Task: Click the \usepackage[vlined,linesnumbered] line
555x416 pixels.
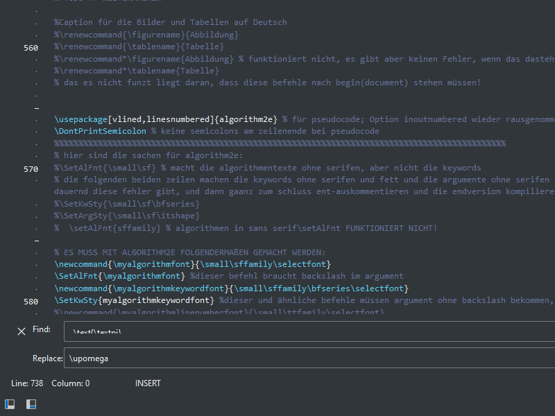Action: coord(160,119)
